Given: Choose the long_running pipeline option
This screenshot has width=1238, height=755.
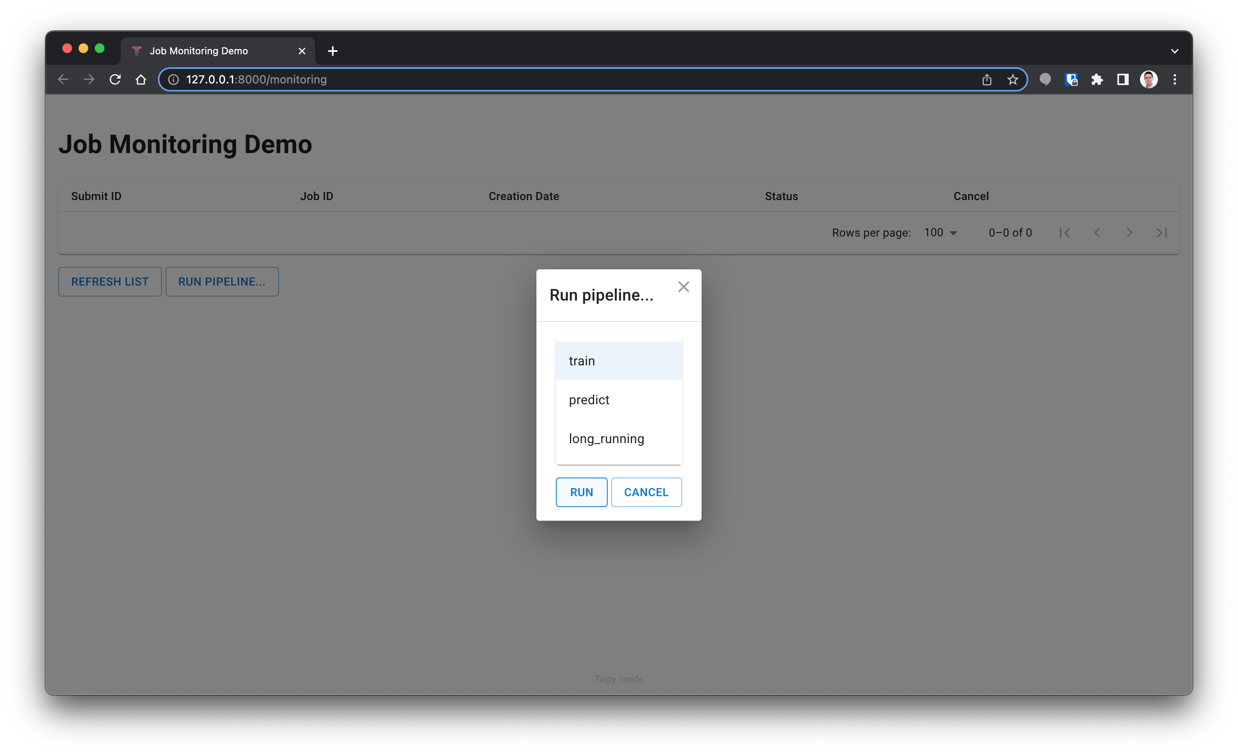Looking at the screenshot, I should tap(619, 438).
